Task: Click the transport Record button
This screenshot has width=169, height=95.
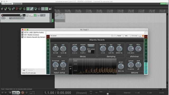Action: pyautogui.click(x=23, y=93)
